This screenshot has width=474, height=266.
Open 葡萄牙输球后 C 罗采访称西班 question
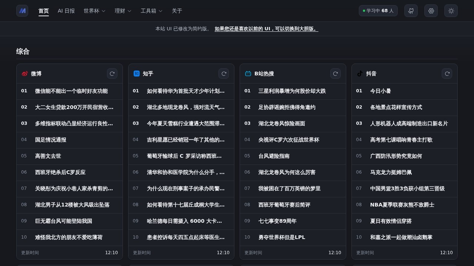[184, 156]
